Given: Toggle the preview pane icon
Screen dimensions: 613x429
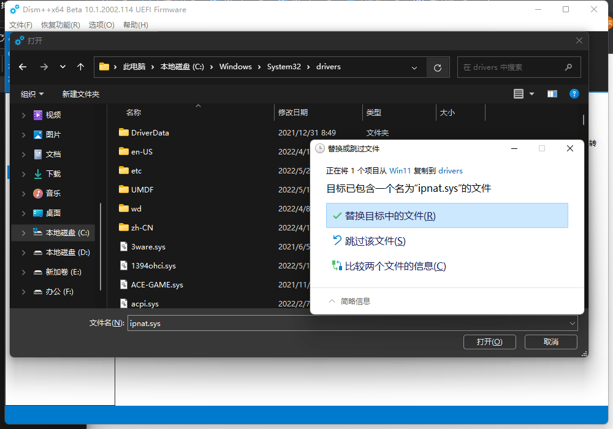Looking at the screenshot, I should tap(552, 94).
